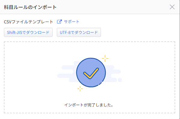
Task: Click the yellow sparkle below the circle
Action: point(80,89)
